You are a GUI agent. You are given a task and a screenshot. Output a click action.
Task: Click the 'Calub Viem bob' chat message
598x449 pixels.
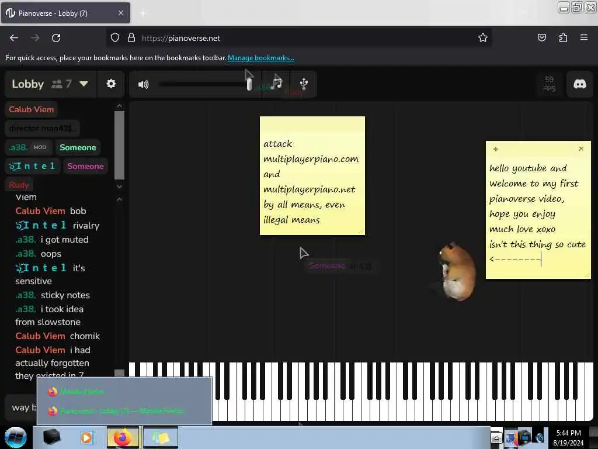(x=51, y=210)
